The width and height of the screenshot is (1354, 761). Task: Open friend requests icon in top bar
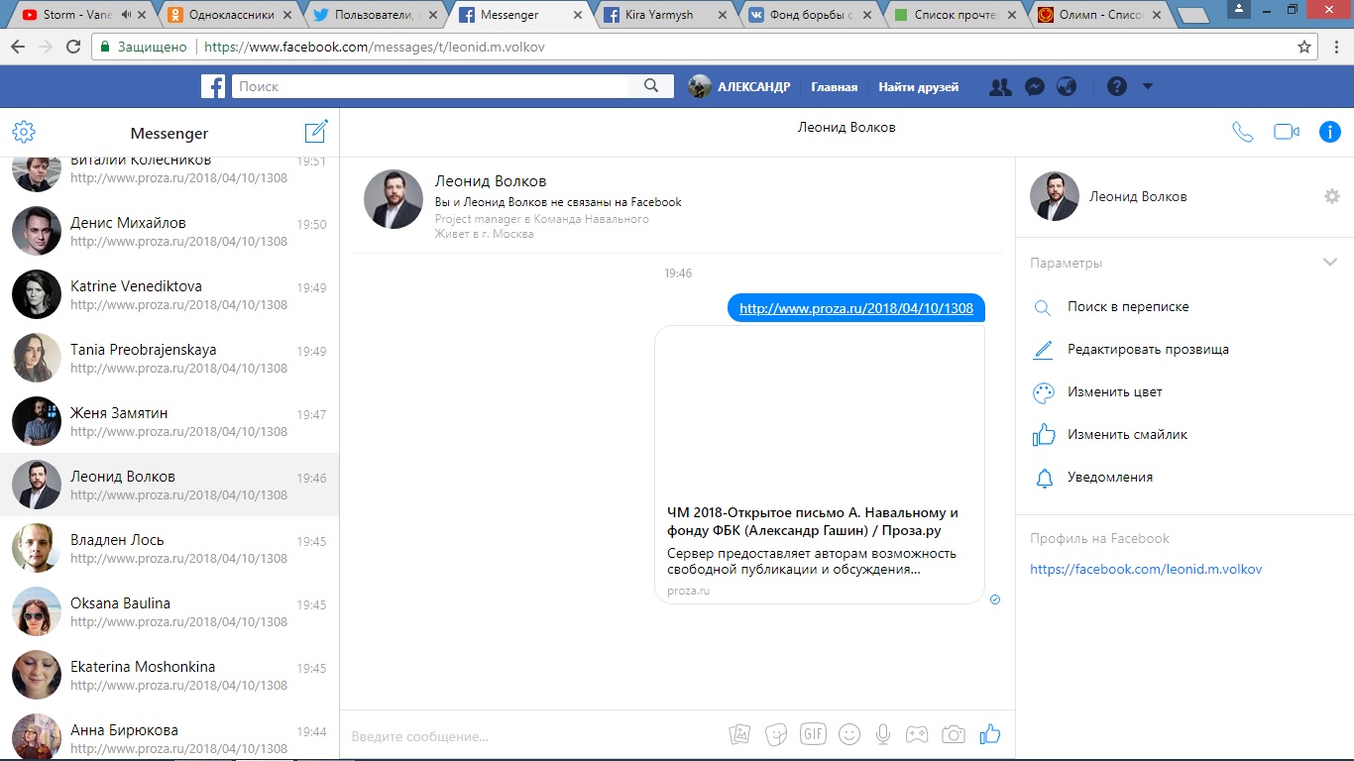(1000, 87)
